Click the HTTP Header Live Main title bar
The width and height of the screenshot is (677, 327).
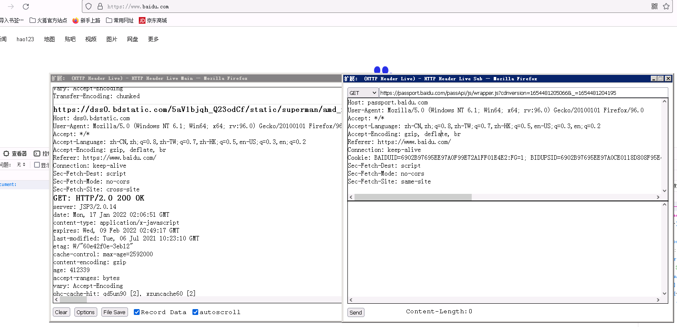(x=195, y=78)
